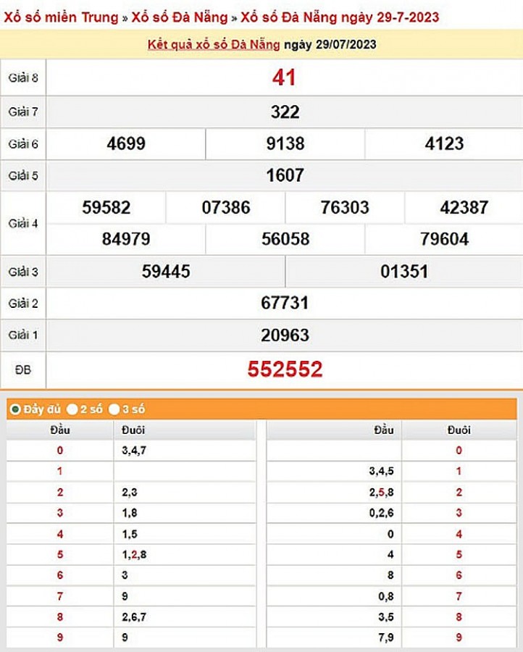
Task: Select the Giải 2 number 67731
Action: 285,303
